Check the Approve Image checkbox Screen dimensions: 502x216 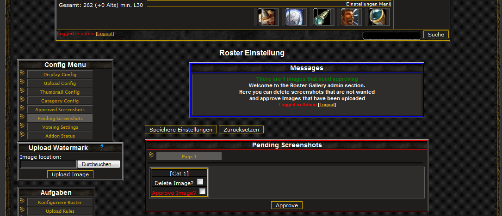coord(202,192)
